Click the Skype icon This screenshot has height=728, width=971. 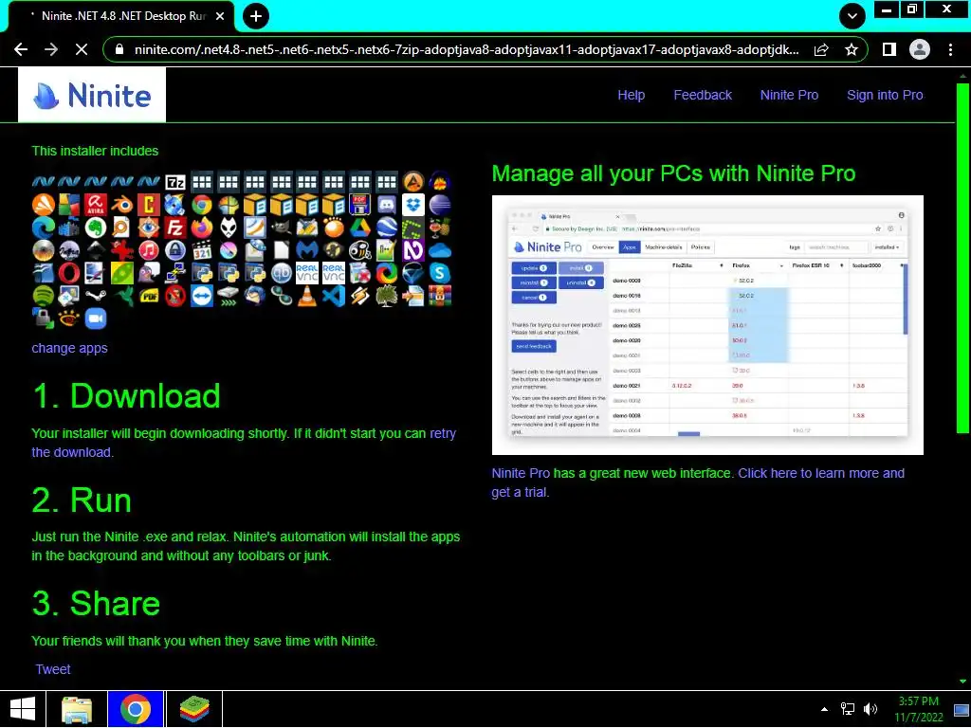click(440, 273)
